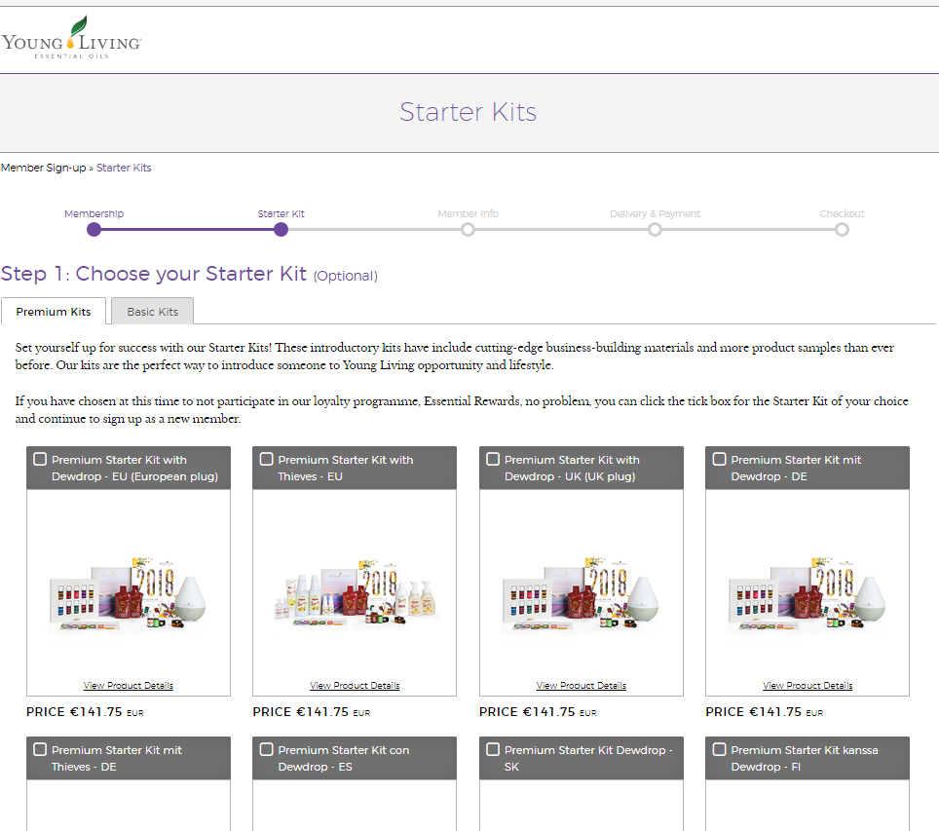939x831 pixels.
Task: Click Premium Starter Kit with Thieves - EU title
Action: tap(346, 468)
